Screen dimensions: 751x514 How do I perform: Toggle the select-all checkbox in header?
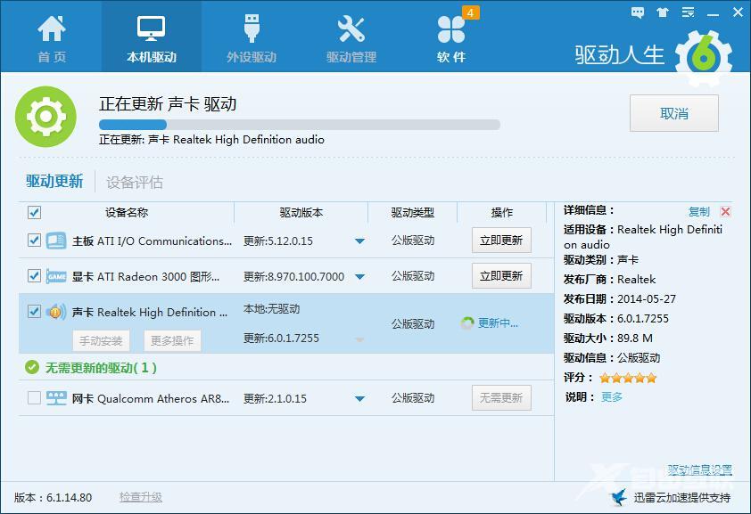(34, 213)
